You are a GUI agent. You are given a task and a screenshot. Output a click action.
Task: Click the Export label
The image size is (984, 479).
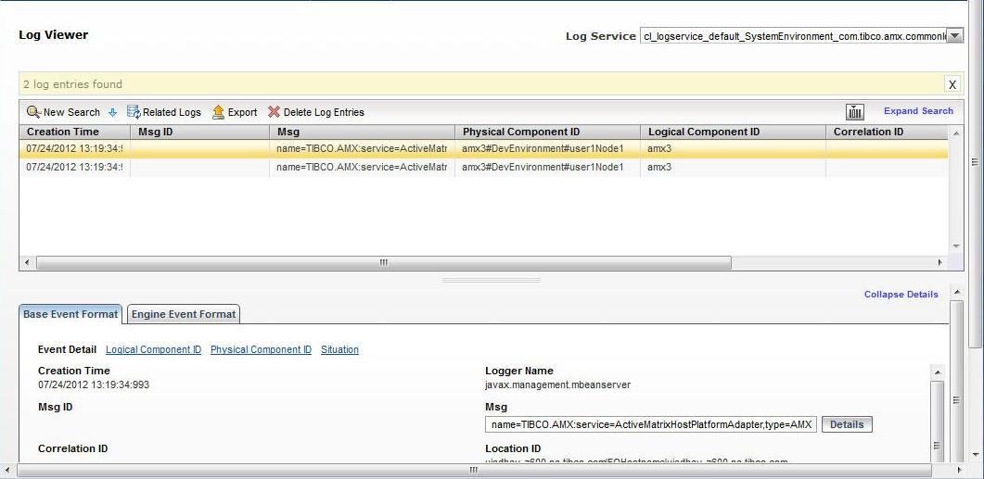pos(242,112)
